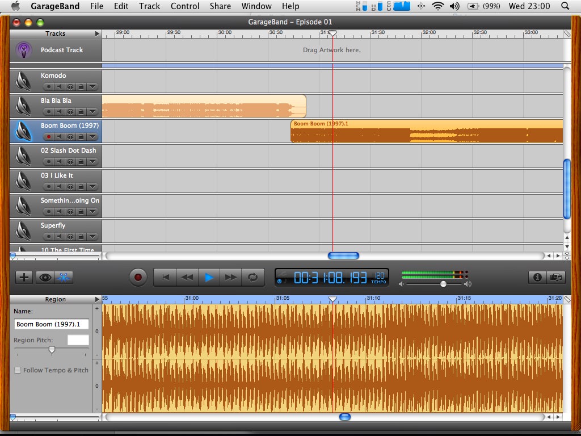
Task: Click the Rewind button
Action: 187,277
